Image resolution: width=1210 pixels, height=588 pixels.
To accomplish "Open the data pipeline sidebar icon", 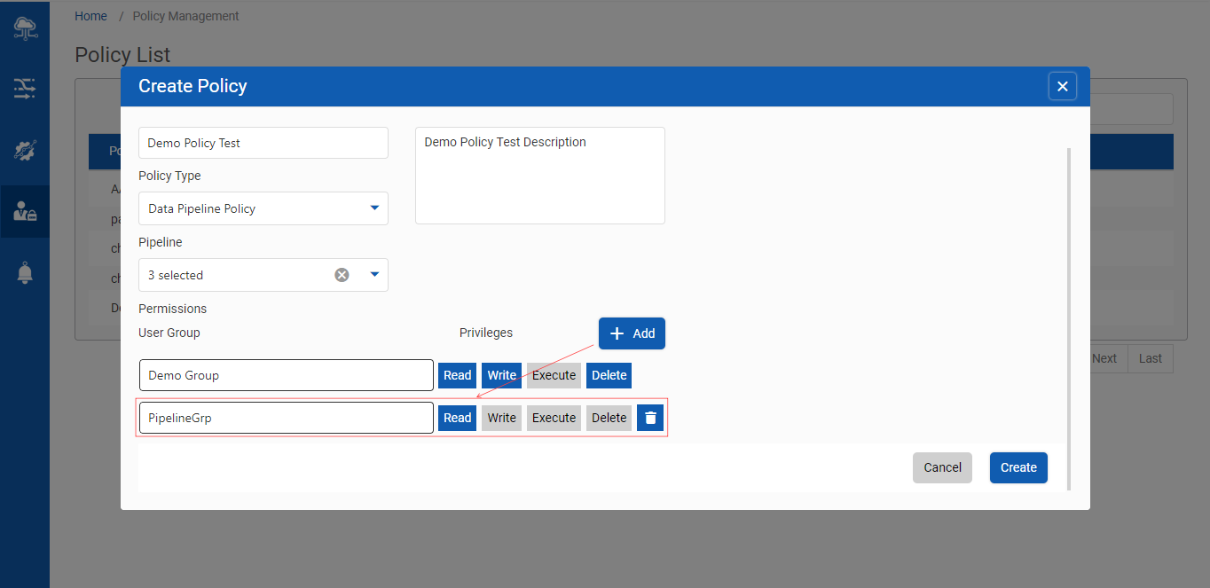I will [x=25, y=88].
